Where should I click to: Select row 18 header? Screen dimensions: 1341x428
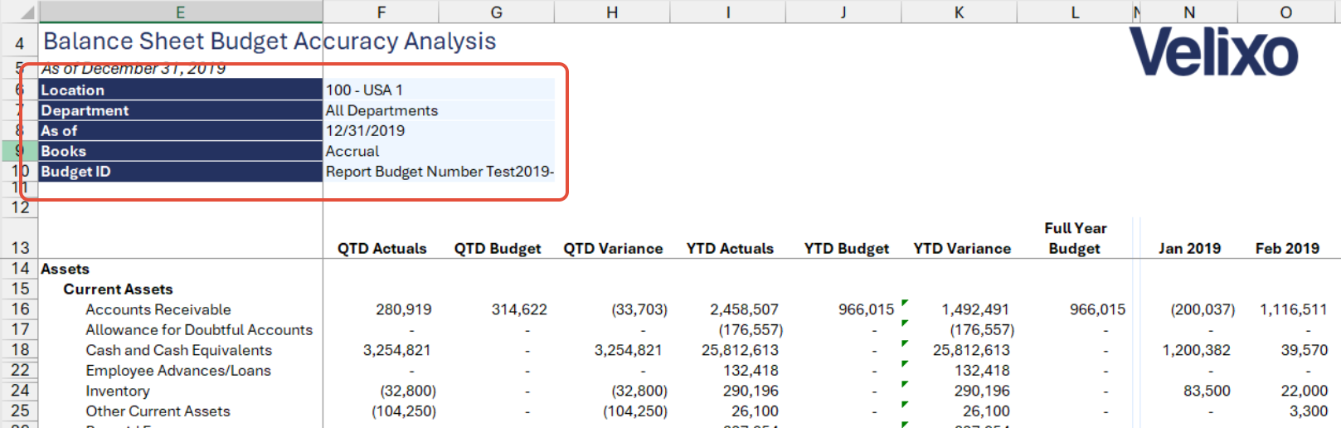coord(19,350)
